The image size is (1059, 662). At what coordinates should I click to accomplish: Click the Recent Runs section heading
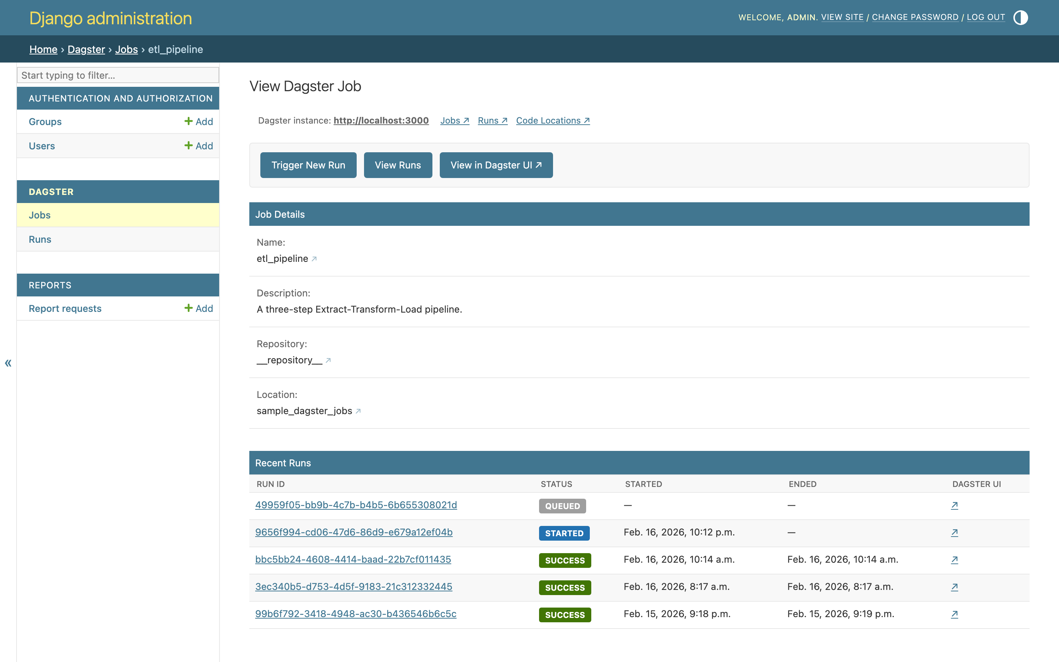click(x=283, y=463)
